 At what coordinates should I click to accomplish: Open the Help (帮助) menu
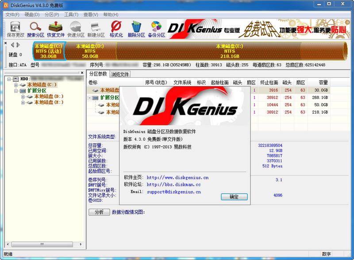point(111,15)
